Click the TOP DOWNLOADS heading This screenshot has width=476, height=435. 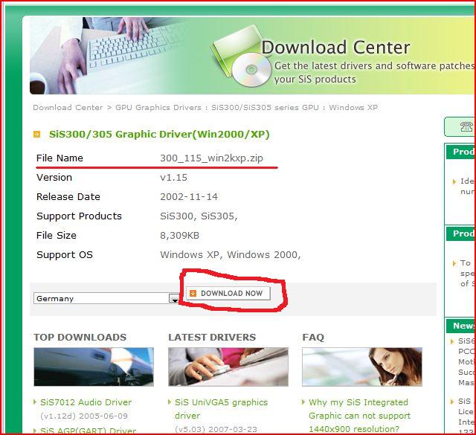[x=80, y=338]
